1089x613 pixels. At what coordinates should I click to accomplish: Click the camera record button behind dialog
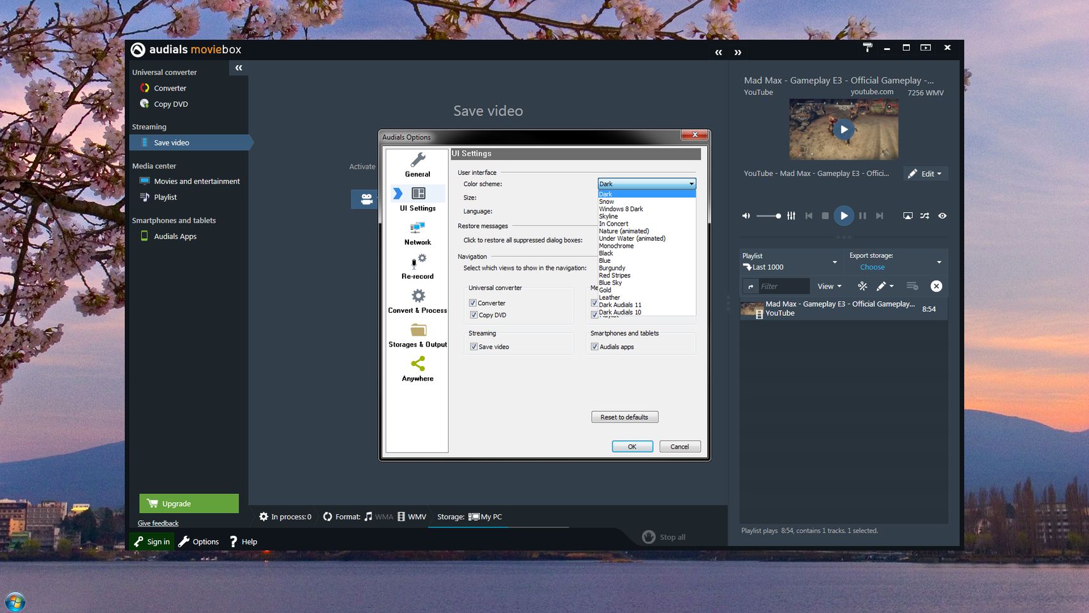pyautogui.click(x=366, y=199)
